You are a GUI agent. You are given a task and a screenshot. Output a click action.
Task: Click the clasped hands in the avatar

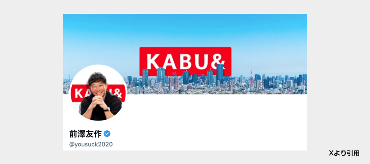click(x=98, y=102)
